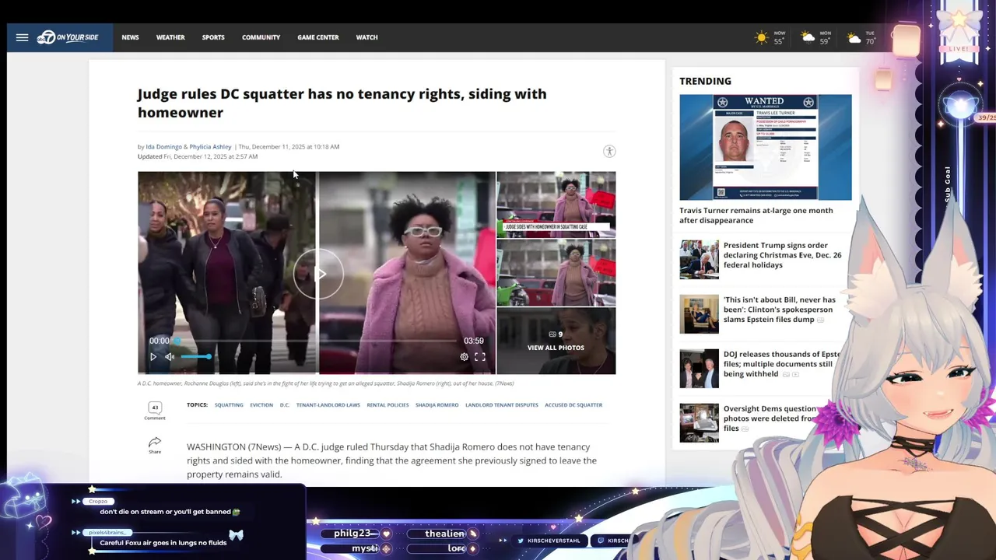Click the Trending section heading
This screenshot has height=560, width=996.
[x=705, y=81]
